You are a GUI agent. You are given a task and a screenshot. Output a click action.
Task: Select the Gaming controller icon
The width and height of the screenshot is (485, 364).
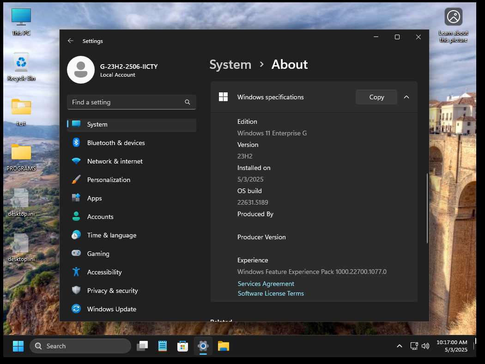coord(76,254)
